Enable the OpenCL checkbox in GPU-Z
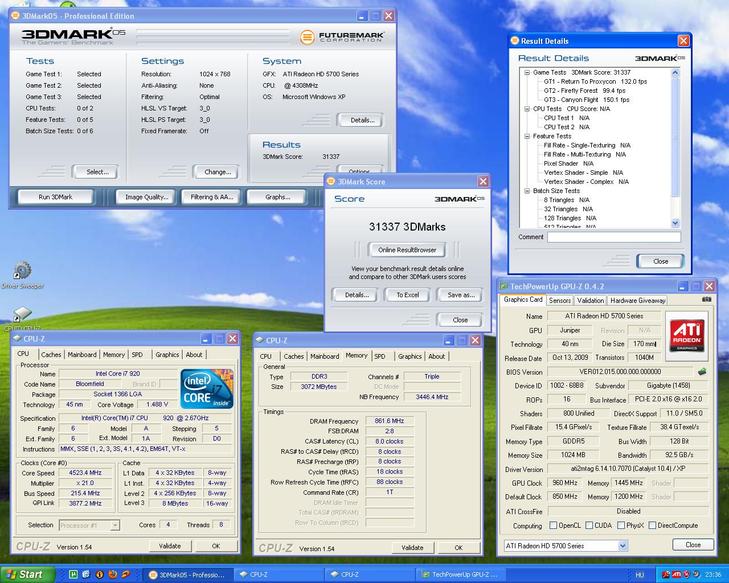The width and height of the screenshot is (729, 583). (553, 525)
